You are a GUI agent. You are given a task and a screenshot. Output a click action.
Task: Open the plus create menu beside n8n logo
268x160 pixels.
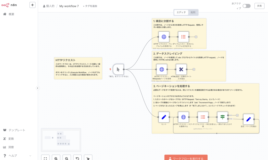click(x=32, y=5)
